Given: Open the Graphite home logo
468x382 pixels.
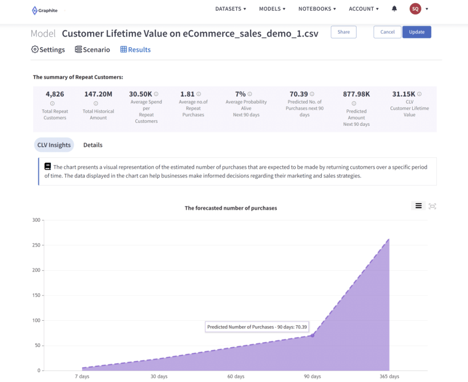Looking at the screenshot, I should click(x=44, y=10).
